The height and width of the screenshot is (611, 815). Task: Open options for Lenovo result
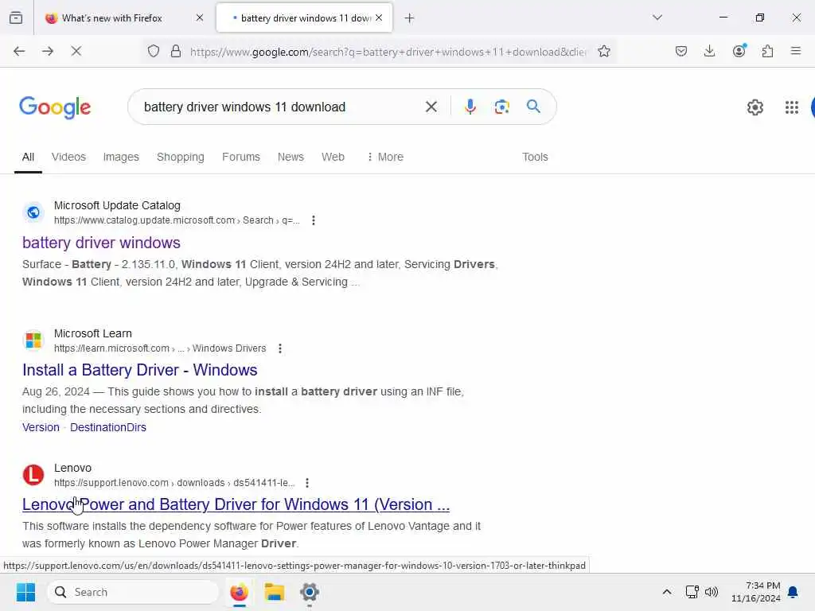(x=307, y=483)
